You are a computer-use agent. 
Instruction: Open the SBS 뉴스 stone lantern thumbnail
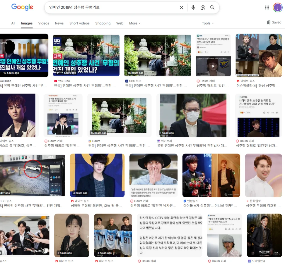point(157,55)
